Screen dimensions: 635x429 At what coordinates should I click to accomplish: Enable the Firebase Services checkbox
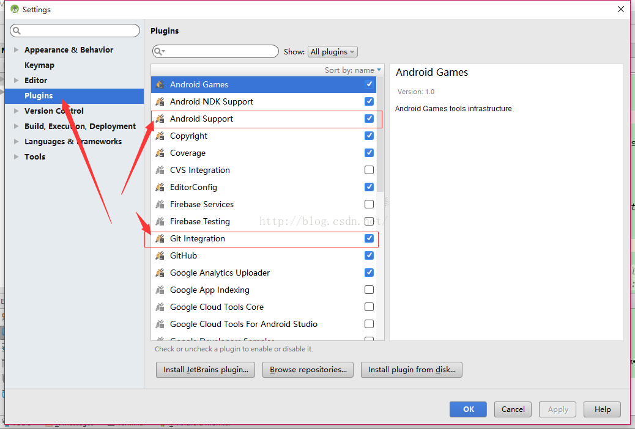[x=369, y=204]
